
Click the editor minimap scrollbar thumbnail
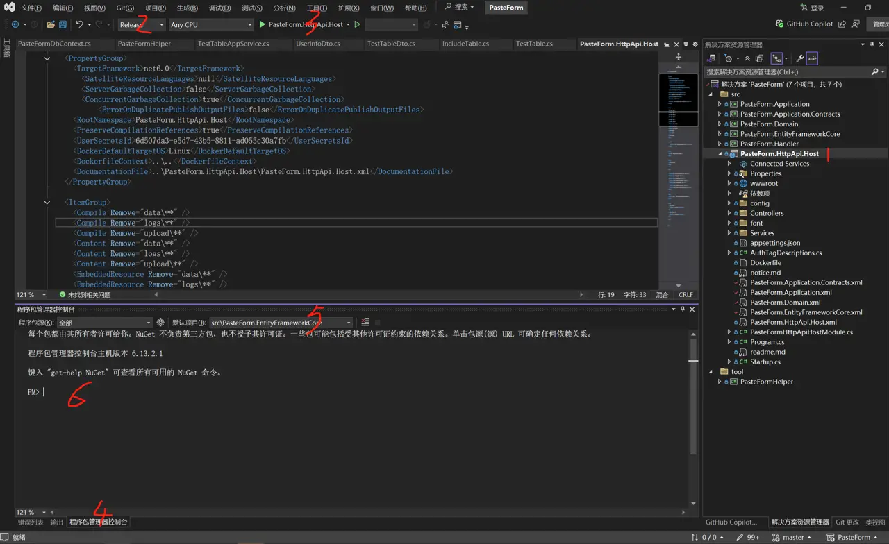pos(678,99)
